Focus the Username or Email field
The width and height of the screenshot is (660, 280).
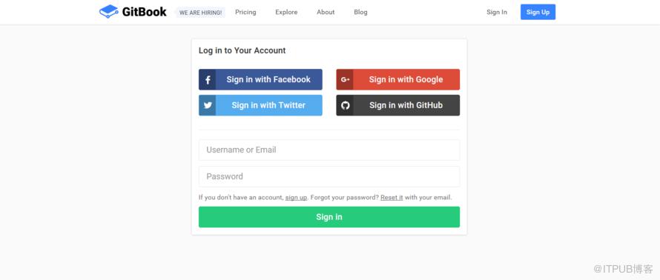point(329,150)
